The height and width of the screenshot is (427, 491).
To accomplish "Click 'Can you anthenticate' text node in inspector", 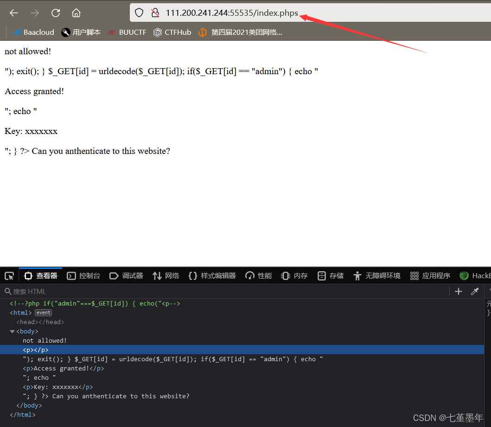I will point(106,396).
